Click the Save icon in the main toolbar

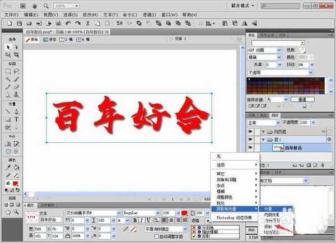(19, 24)
